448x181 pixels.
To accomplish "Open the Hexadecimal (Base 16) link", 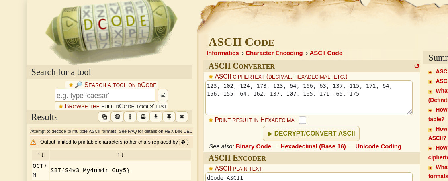I will point(313,146).
